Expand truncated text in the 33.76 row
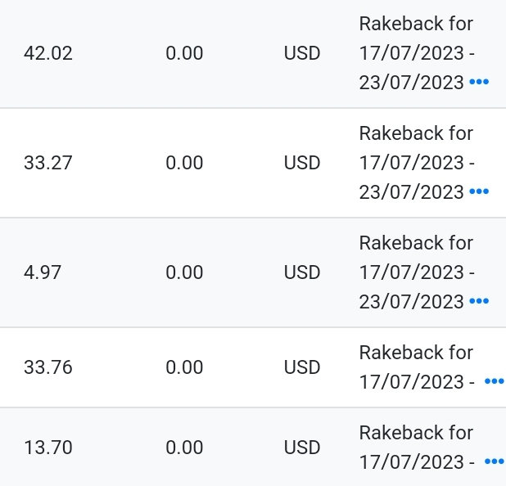 click(x=494, y=381)
